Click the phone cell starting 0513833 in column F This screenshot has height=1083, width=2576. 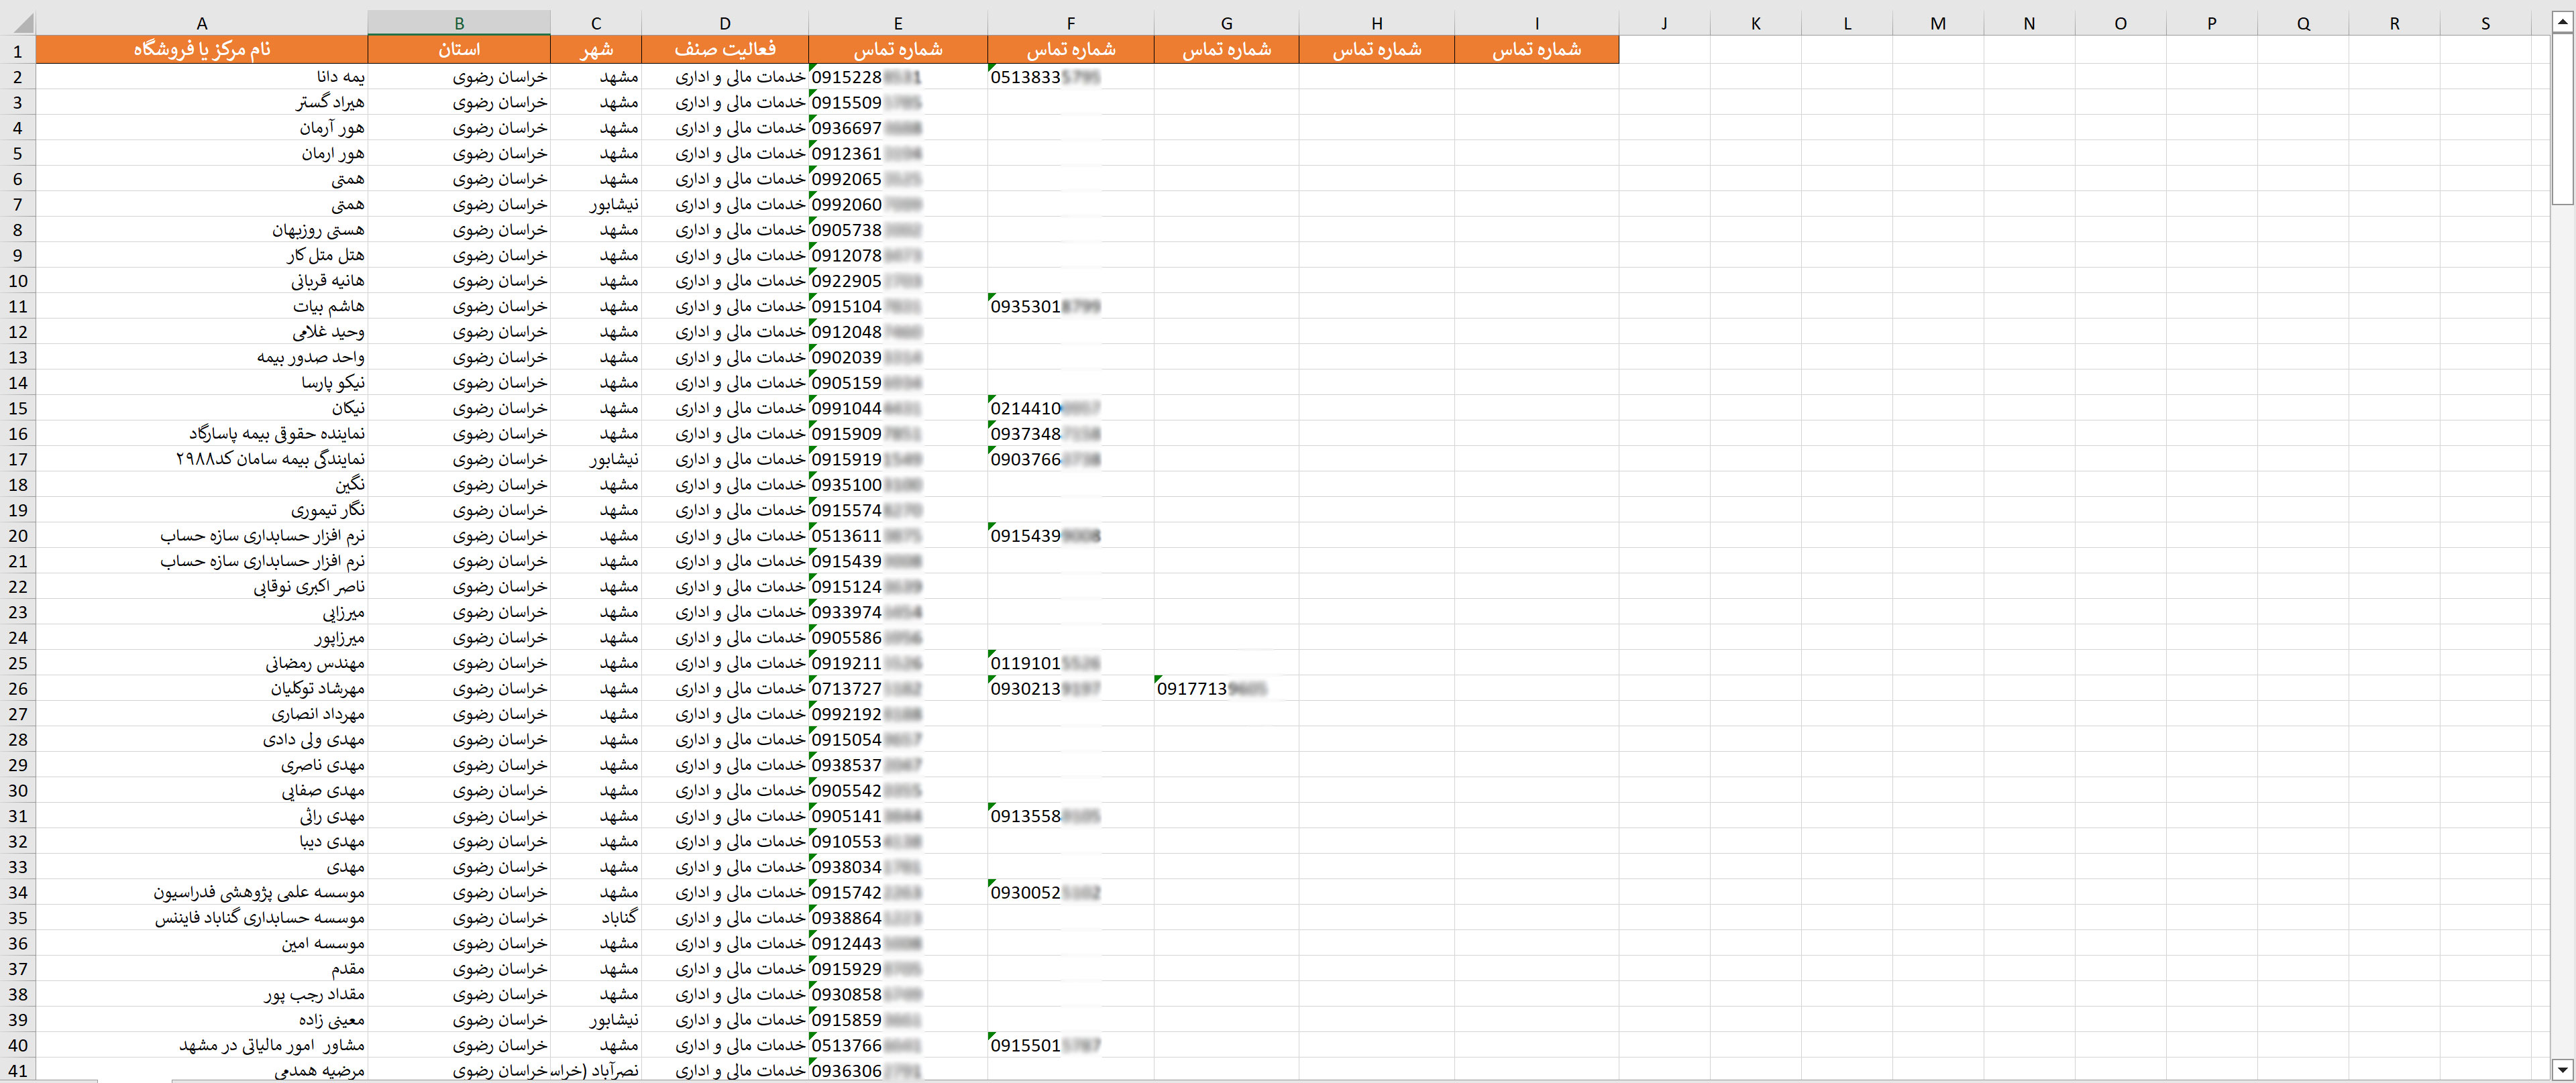coord(1071,77)
